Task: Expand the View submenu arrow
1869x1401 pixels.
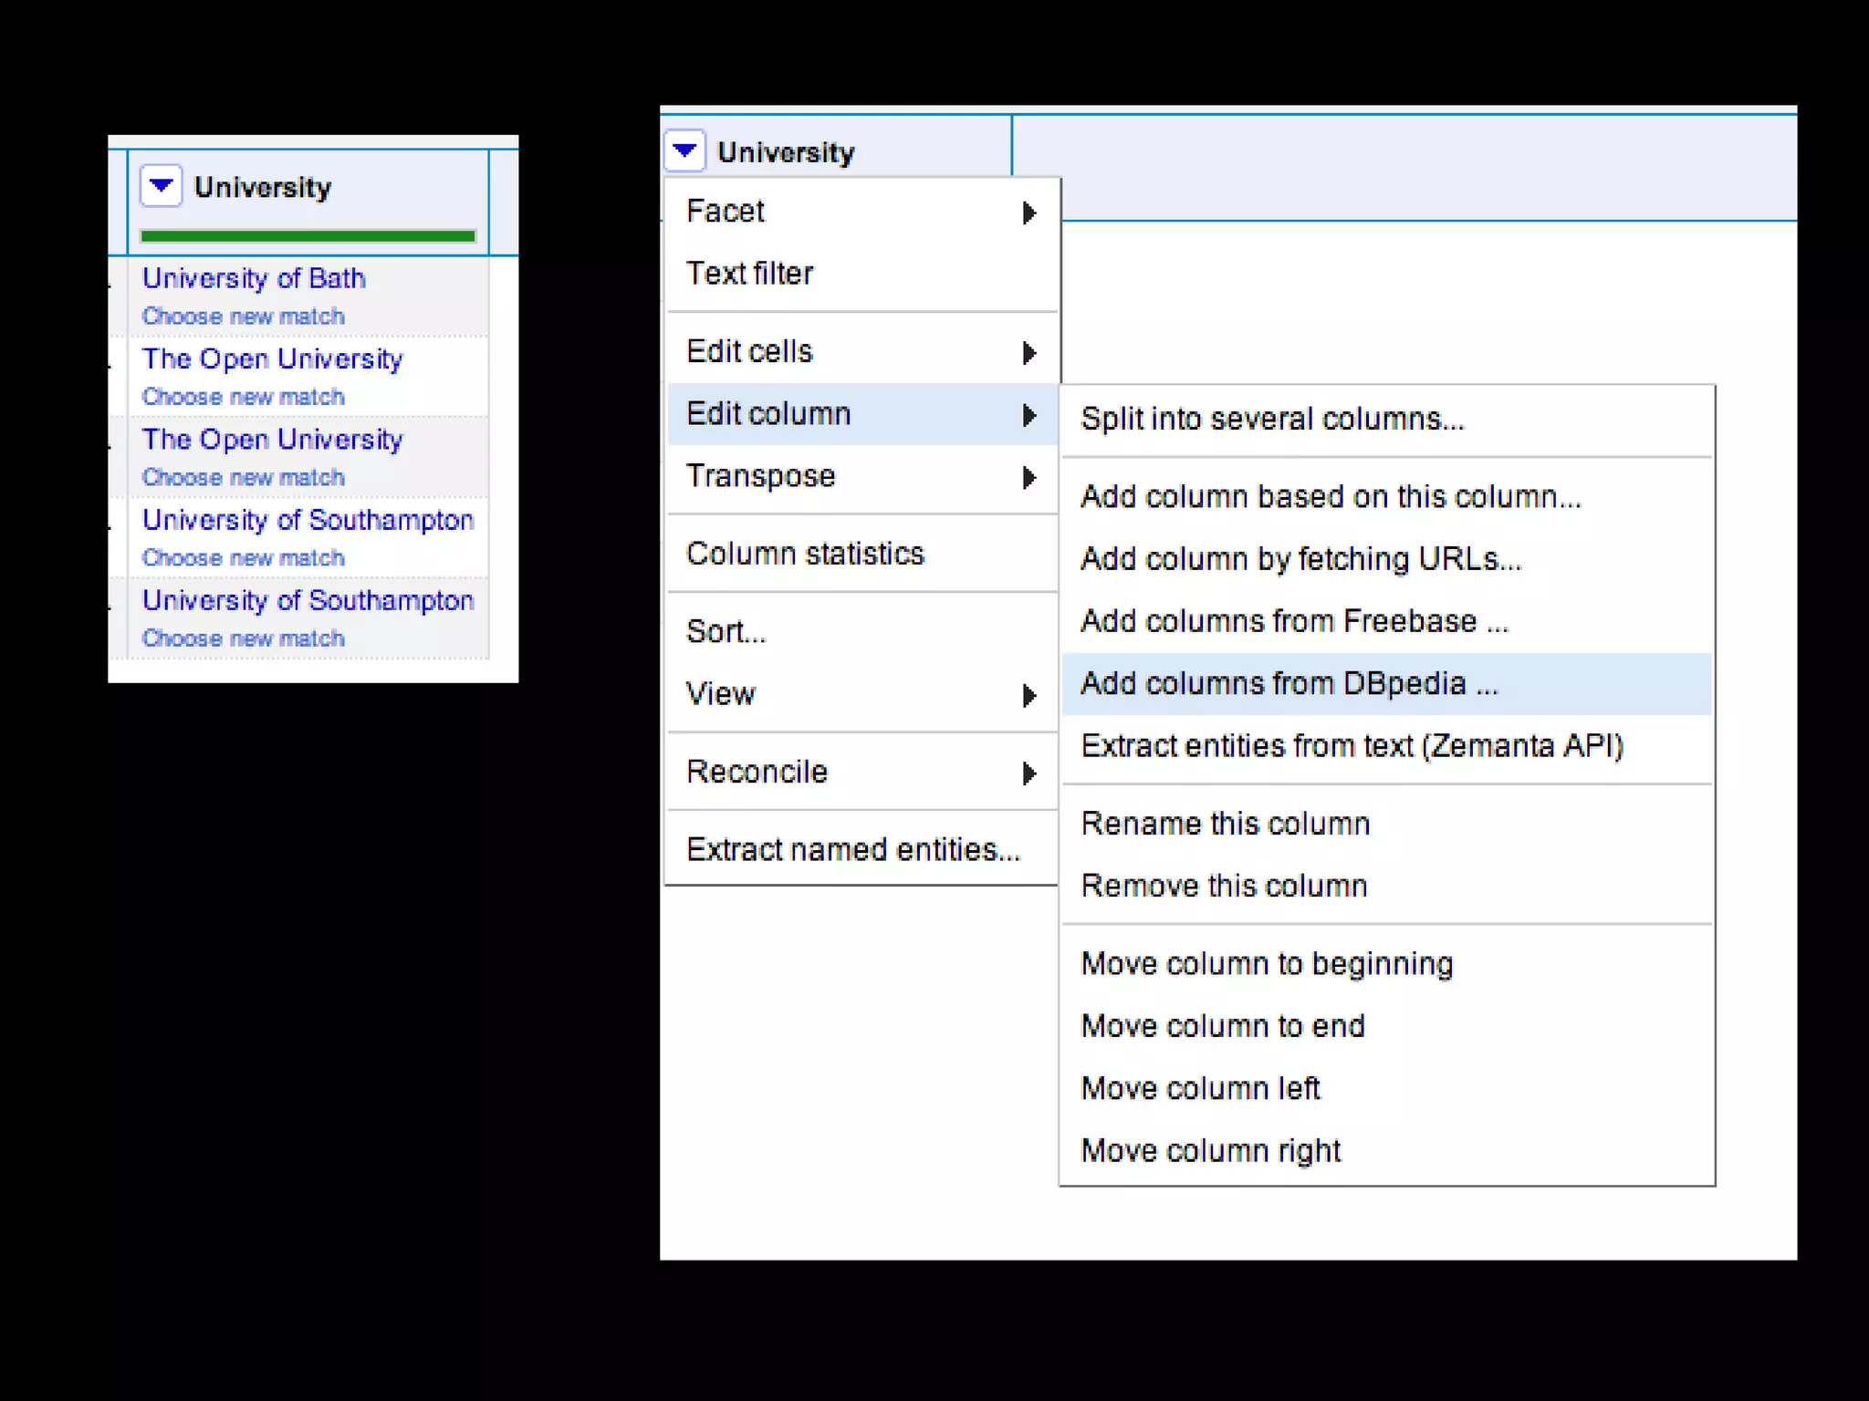Action: click(x=1028, y=695)
